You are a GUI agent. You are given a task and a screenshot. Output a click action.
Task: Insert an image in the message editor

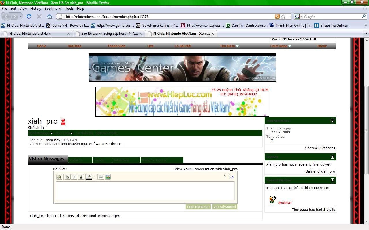point(108,177)
